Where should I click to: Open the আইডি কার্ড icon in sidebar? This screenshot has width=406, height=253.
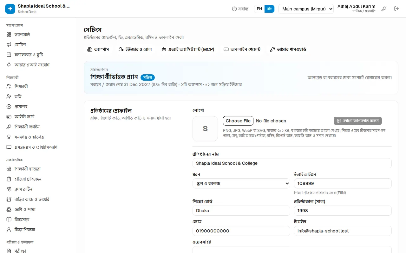(x=9, y=117)
